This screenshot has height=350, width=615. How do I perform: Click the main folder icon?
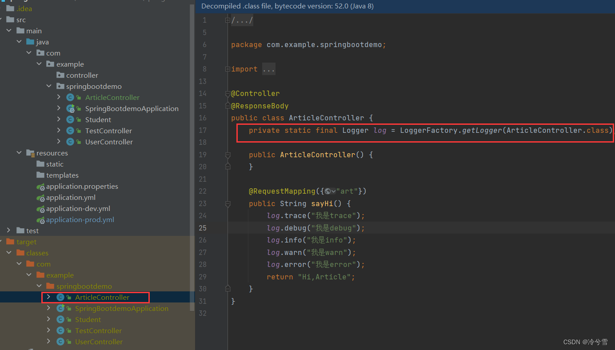tap(20, 31)
